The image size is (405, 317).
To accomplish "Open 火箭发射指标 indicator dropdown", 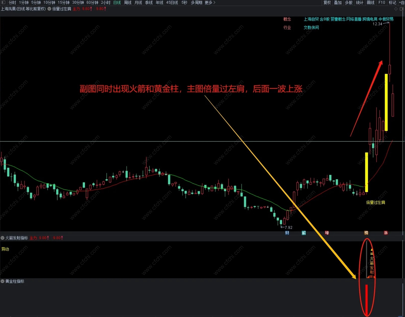I will (x=3, y=238).
